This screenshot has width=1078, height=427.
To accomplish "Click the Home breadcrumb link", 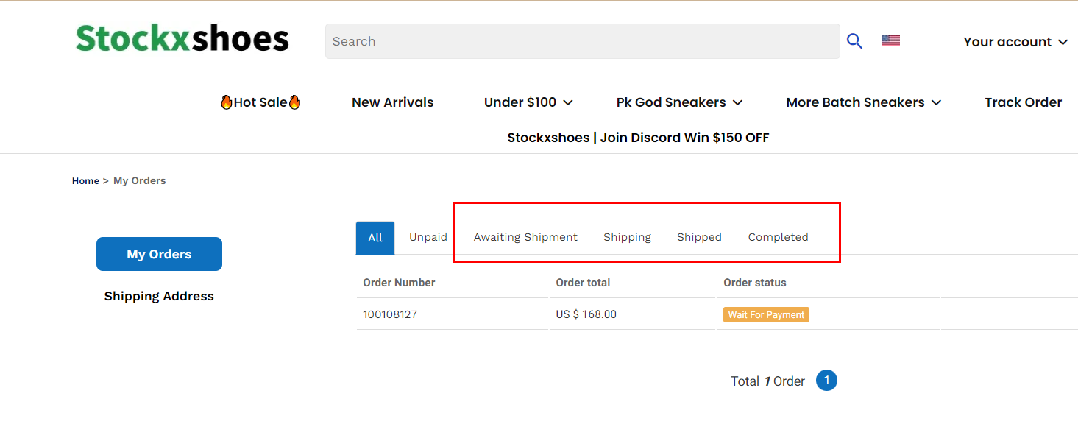I will pos(85,180).
